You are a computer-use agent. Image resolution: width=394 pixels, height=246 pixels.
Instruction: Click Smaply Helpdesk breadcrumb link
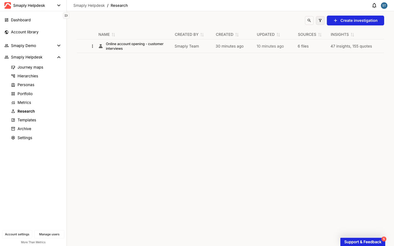coord(89,5)
